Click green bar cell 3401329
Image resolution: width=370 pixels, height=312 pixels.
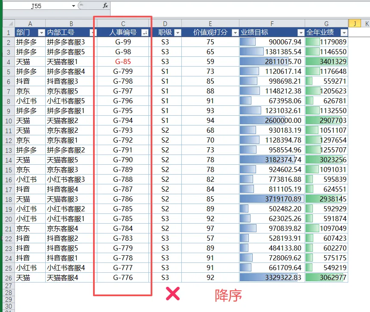pyautogui.click(x=326, y=61)
